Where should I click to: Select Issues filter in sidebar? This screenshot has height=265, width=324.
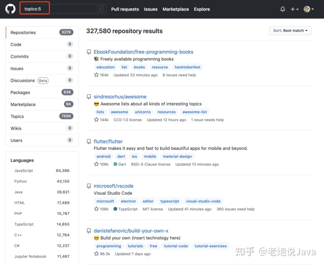tap(42, 68)
